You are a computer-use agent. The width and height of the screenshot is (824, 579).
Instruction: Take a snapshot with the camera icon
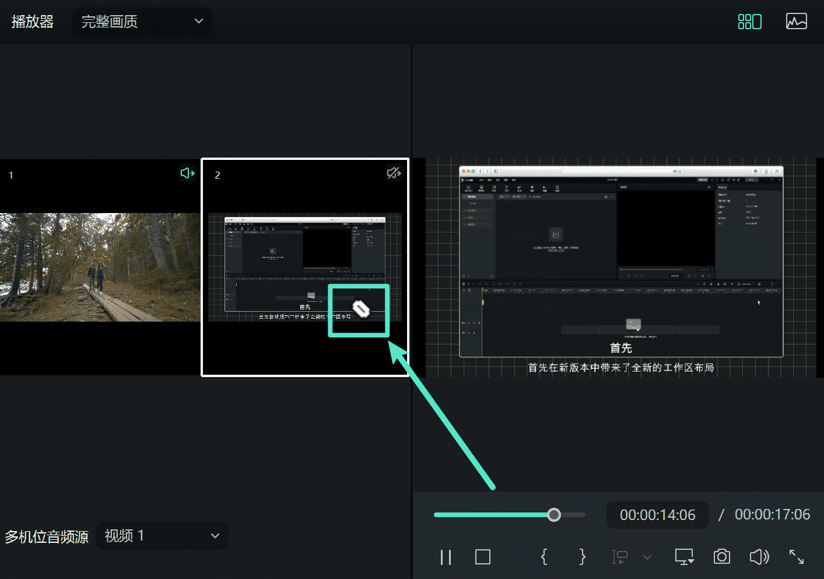(x=721, y=557)
